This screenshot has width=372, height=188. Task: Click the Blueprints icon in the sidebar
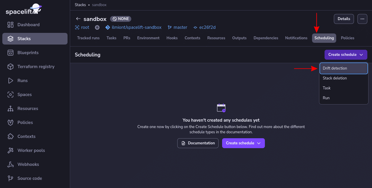click(x=10, y=53)
